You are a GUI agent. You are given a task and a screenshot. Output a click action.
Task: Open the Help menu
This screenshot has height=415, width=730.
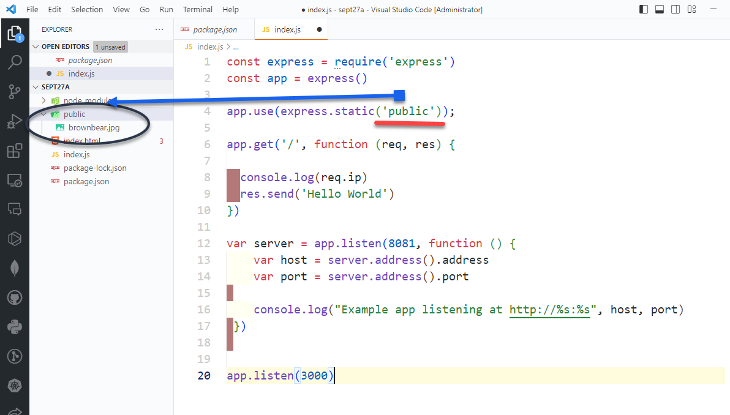pos(230,9)
